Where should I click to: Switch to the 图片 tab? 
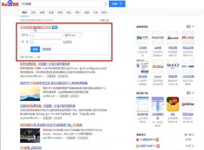(78, 13)
